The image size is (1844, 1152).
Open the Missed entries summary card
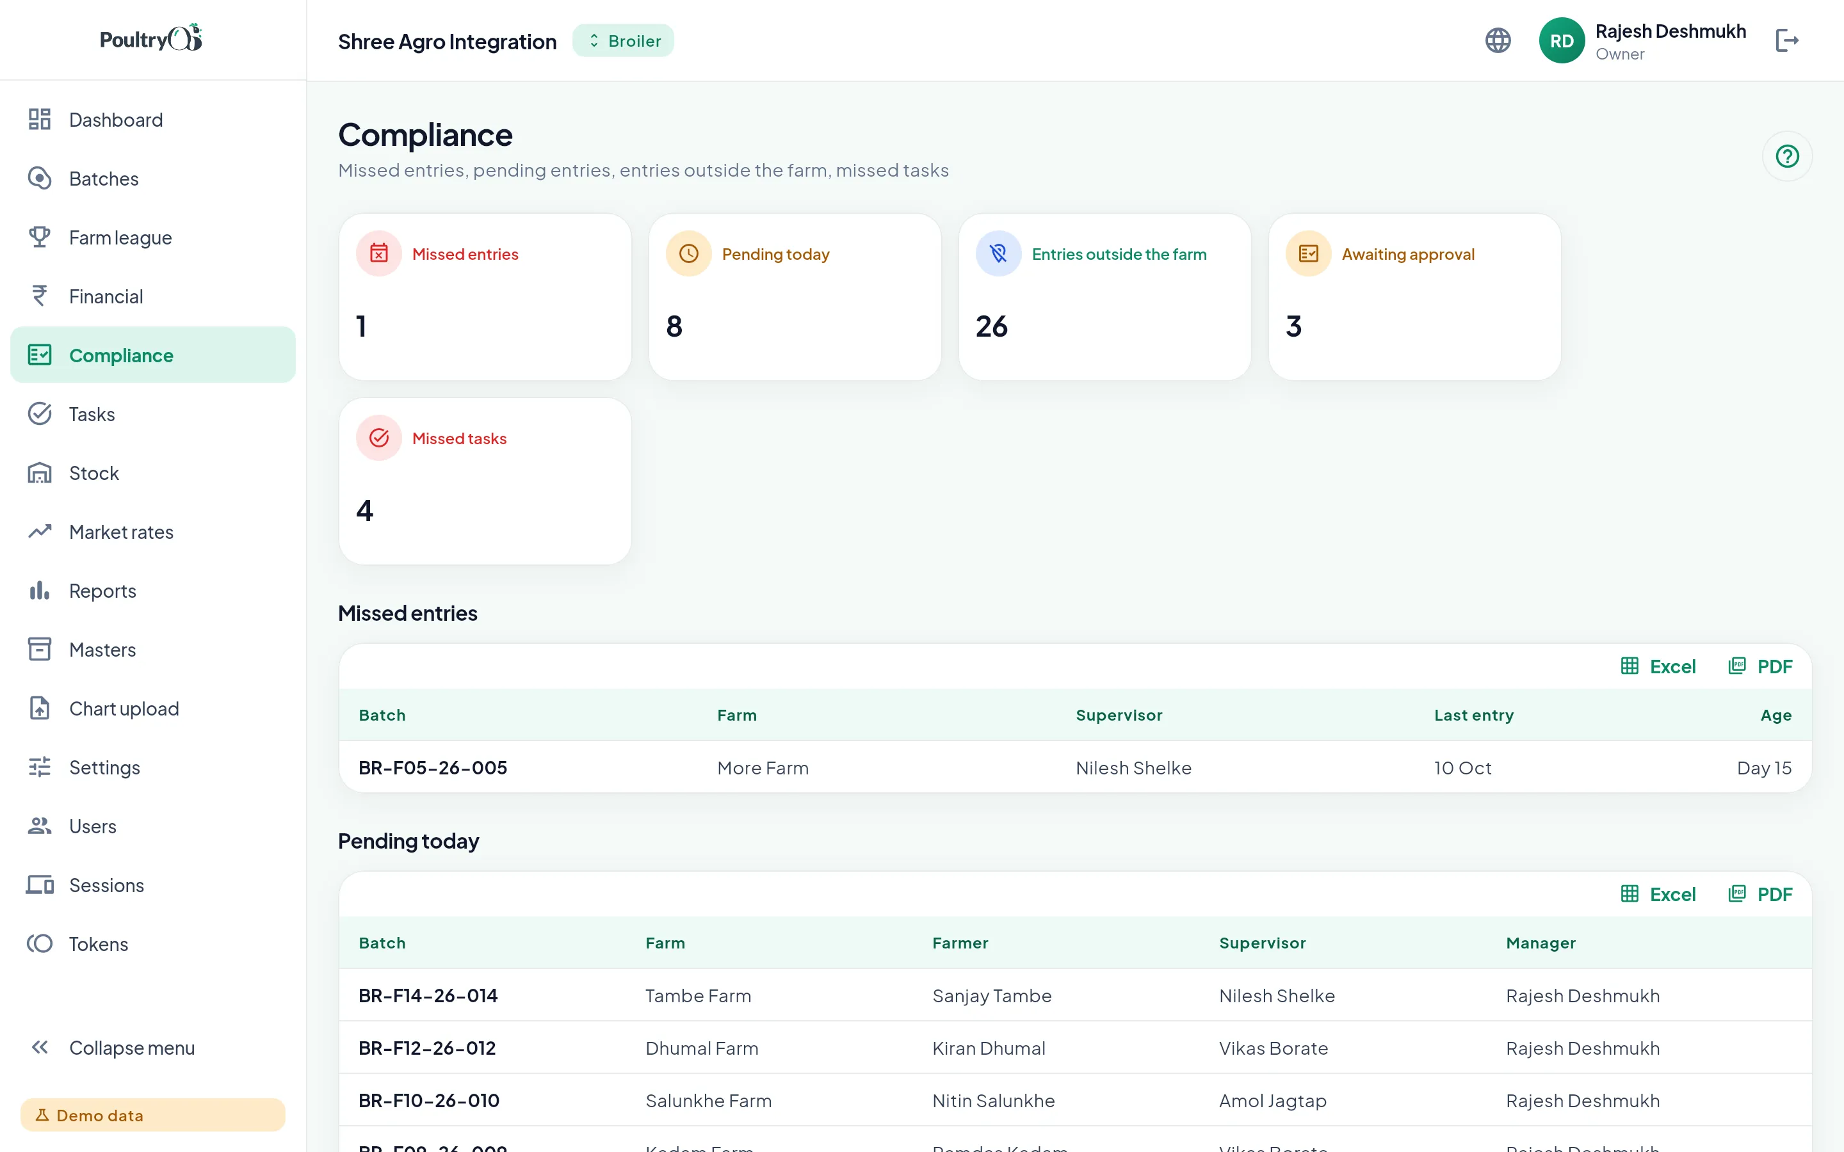(485, 297)
